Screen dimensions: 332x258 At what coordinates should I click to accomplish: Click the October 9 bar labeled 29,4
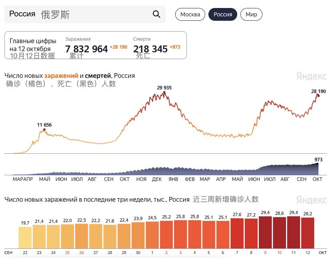(265, 232)
